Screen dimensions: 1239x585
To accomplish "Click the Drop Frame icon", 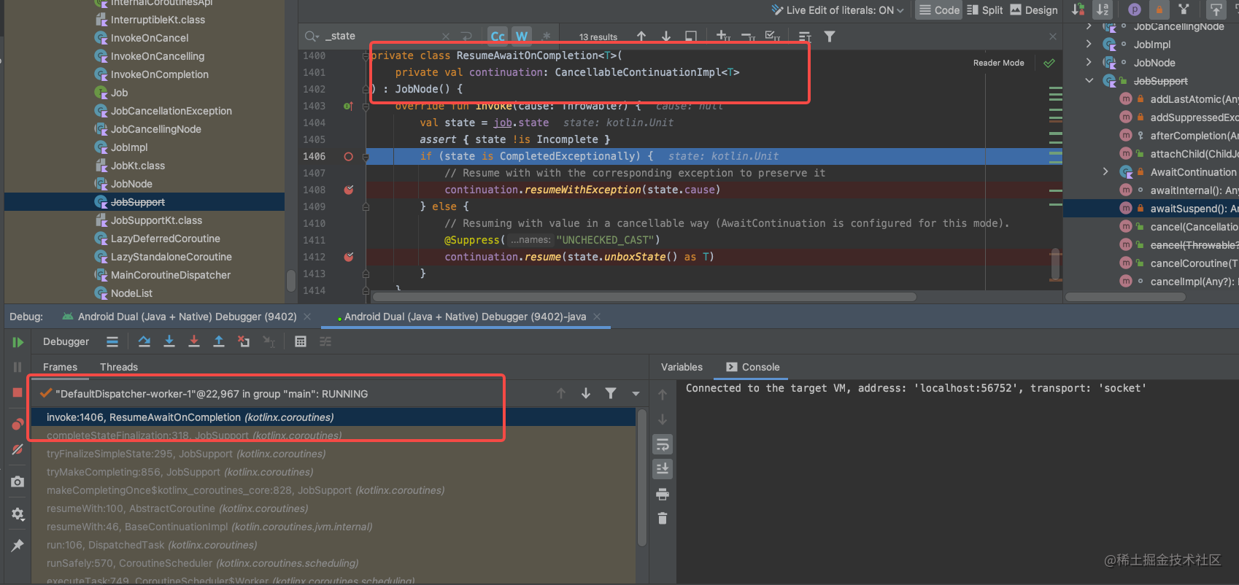I will [244, 341].
